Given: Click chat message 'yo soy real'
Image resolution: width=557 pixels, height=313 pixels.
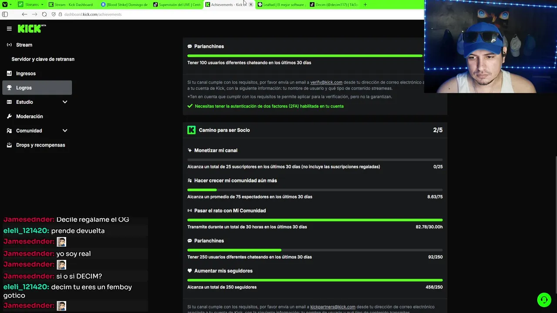Looking at the screenshot, I should click(x=74, y=254).
